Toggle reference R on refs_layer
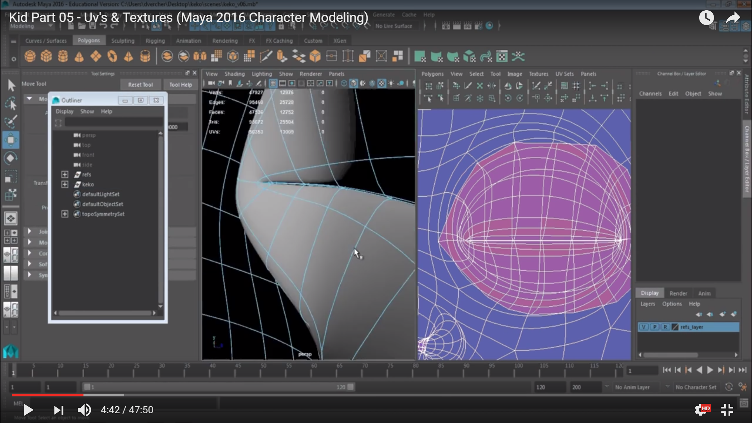The height and width of the screenshot is (423, 752). point(665,327)
